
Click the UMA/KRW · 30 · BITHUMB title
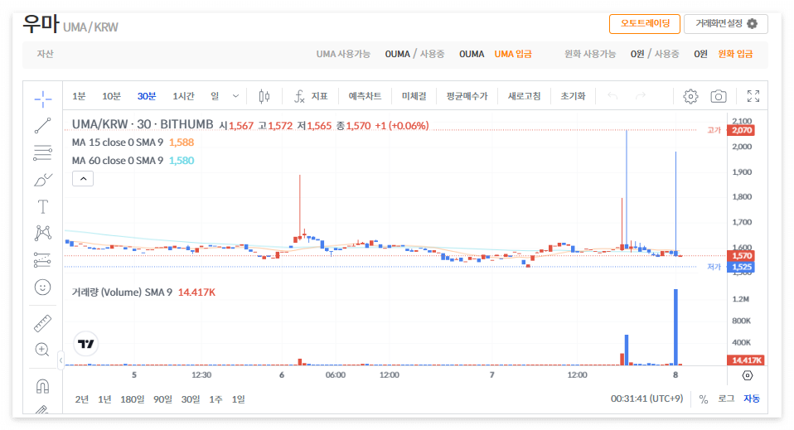point(143,124)
